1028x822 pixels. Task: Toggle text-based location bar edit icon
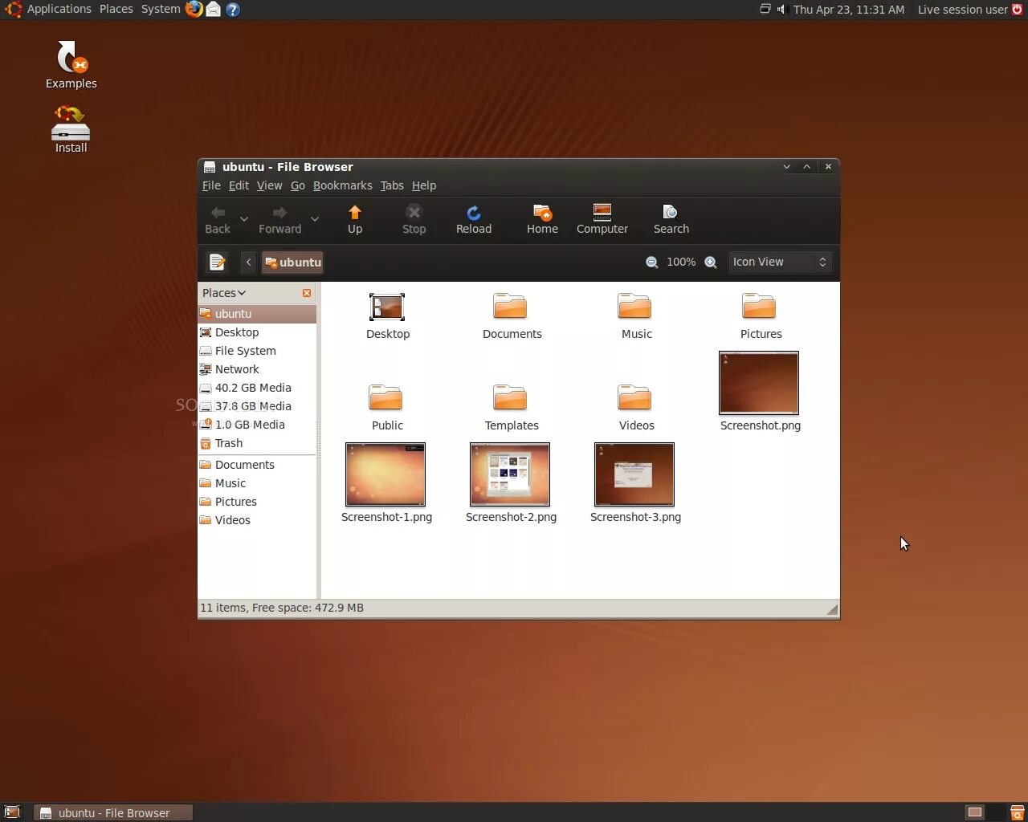(x=217, y=262)
